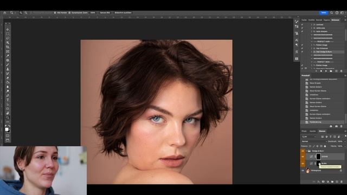
Task: Click the blue Teilen share button
Action: tap(324, 13)
